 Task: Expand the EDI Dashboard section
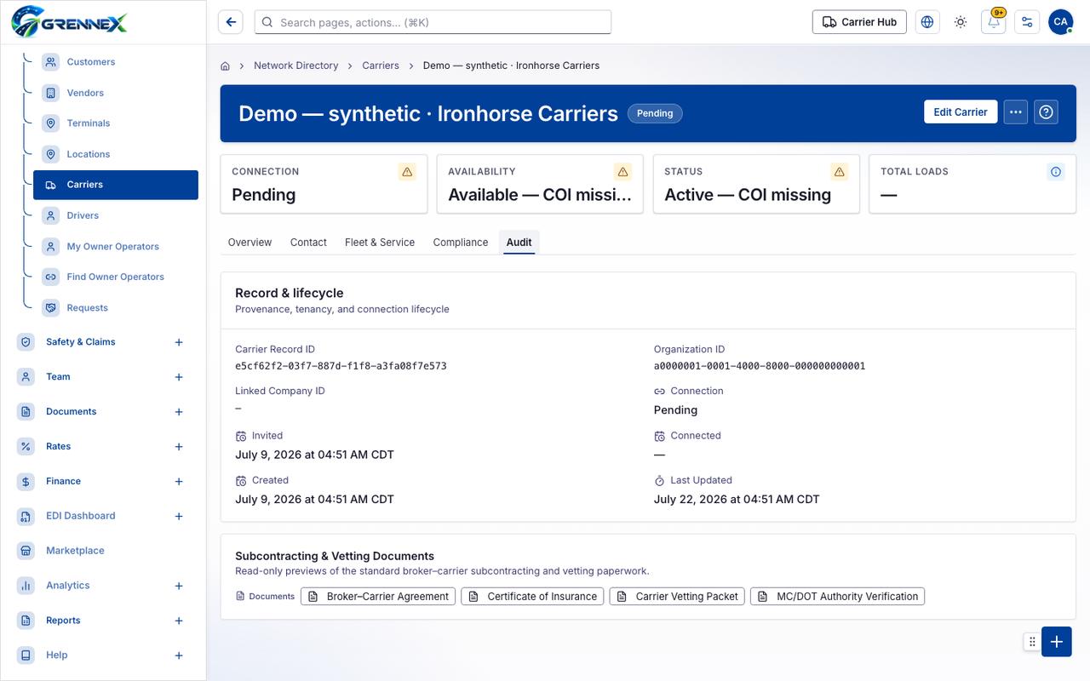click(179, 517)
